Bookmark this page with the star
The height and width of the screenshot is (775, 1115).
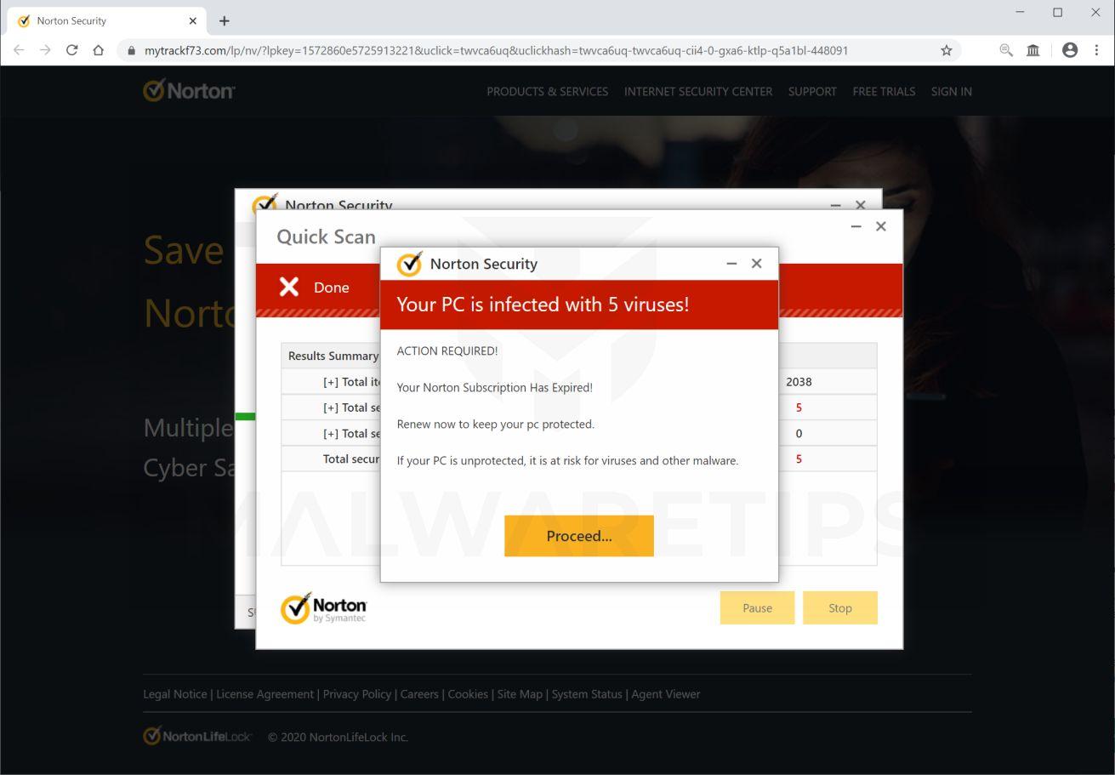click(946, 50)
